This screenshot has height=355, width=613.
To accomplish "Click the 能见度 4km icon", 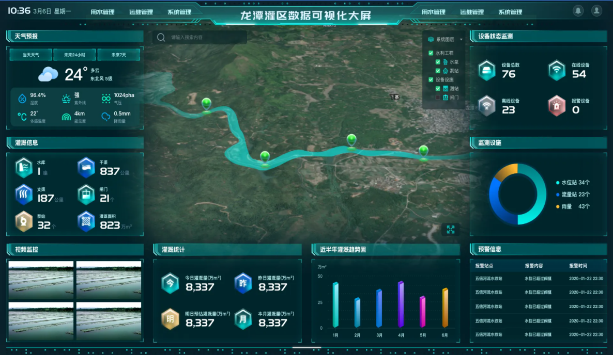I will point(66,117).
